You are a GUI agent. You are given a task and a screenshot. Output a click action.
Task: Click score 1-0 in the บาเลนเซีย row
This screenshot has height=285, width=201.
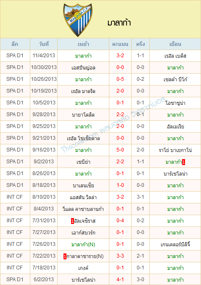pyautogui.click(x=120, y=185)
